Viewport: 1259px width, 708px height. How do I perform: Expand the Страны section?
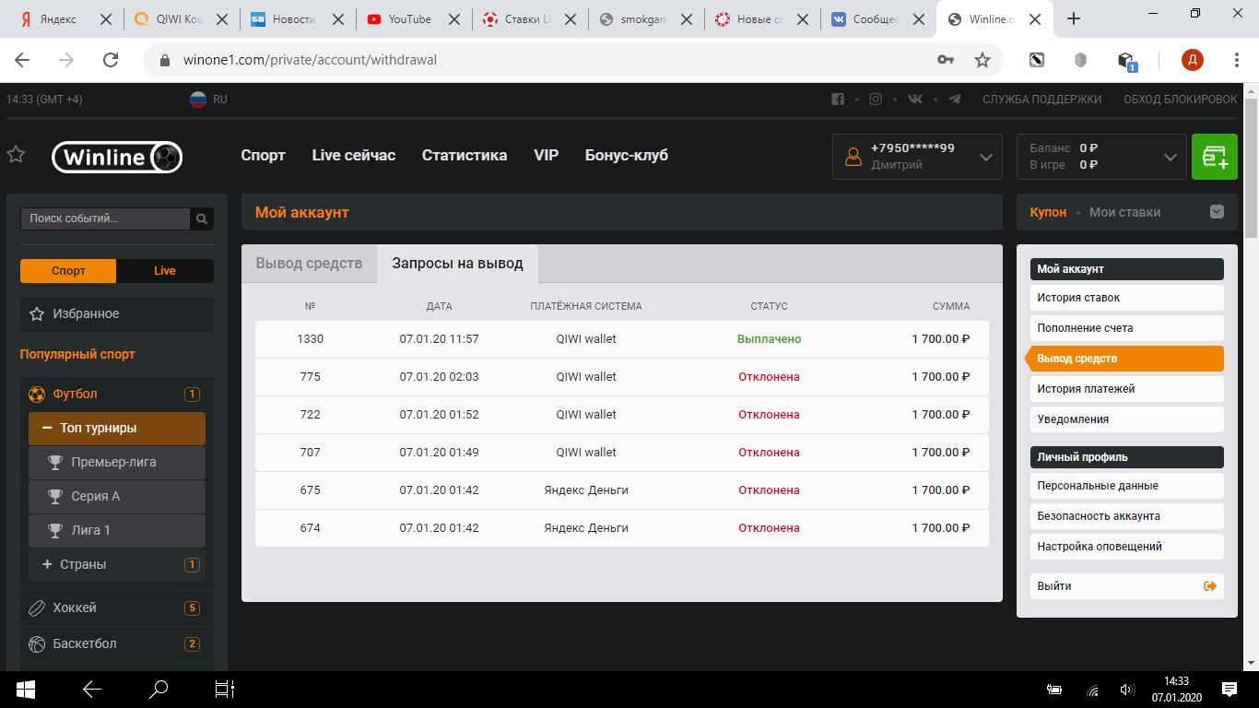click(x=117, y=565)
